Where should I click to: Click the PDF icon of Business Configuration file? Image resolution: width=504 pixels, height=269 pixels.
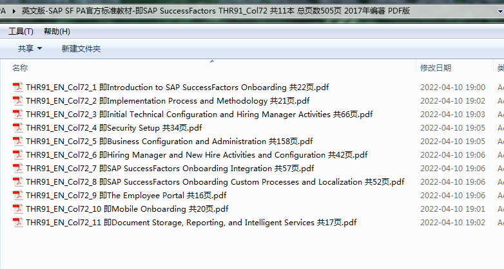(17, 141)
